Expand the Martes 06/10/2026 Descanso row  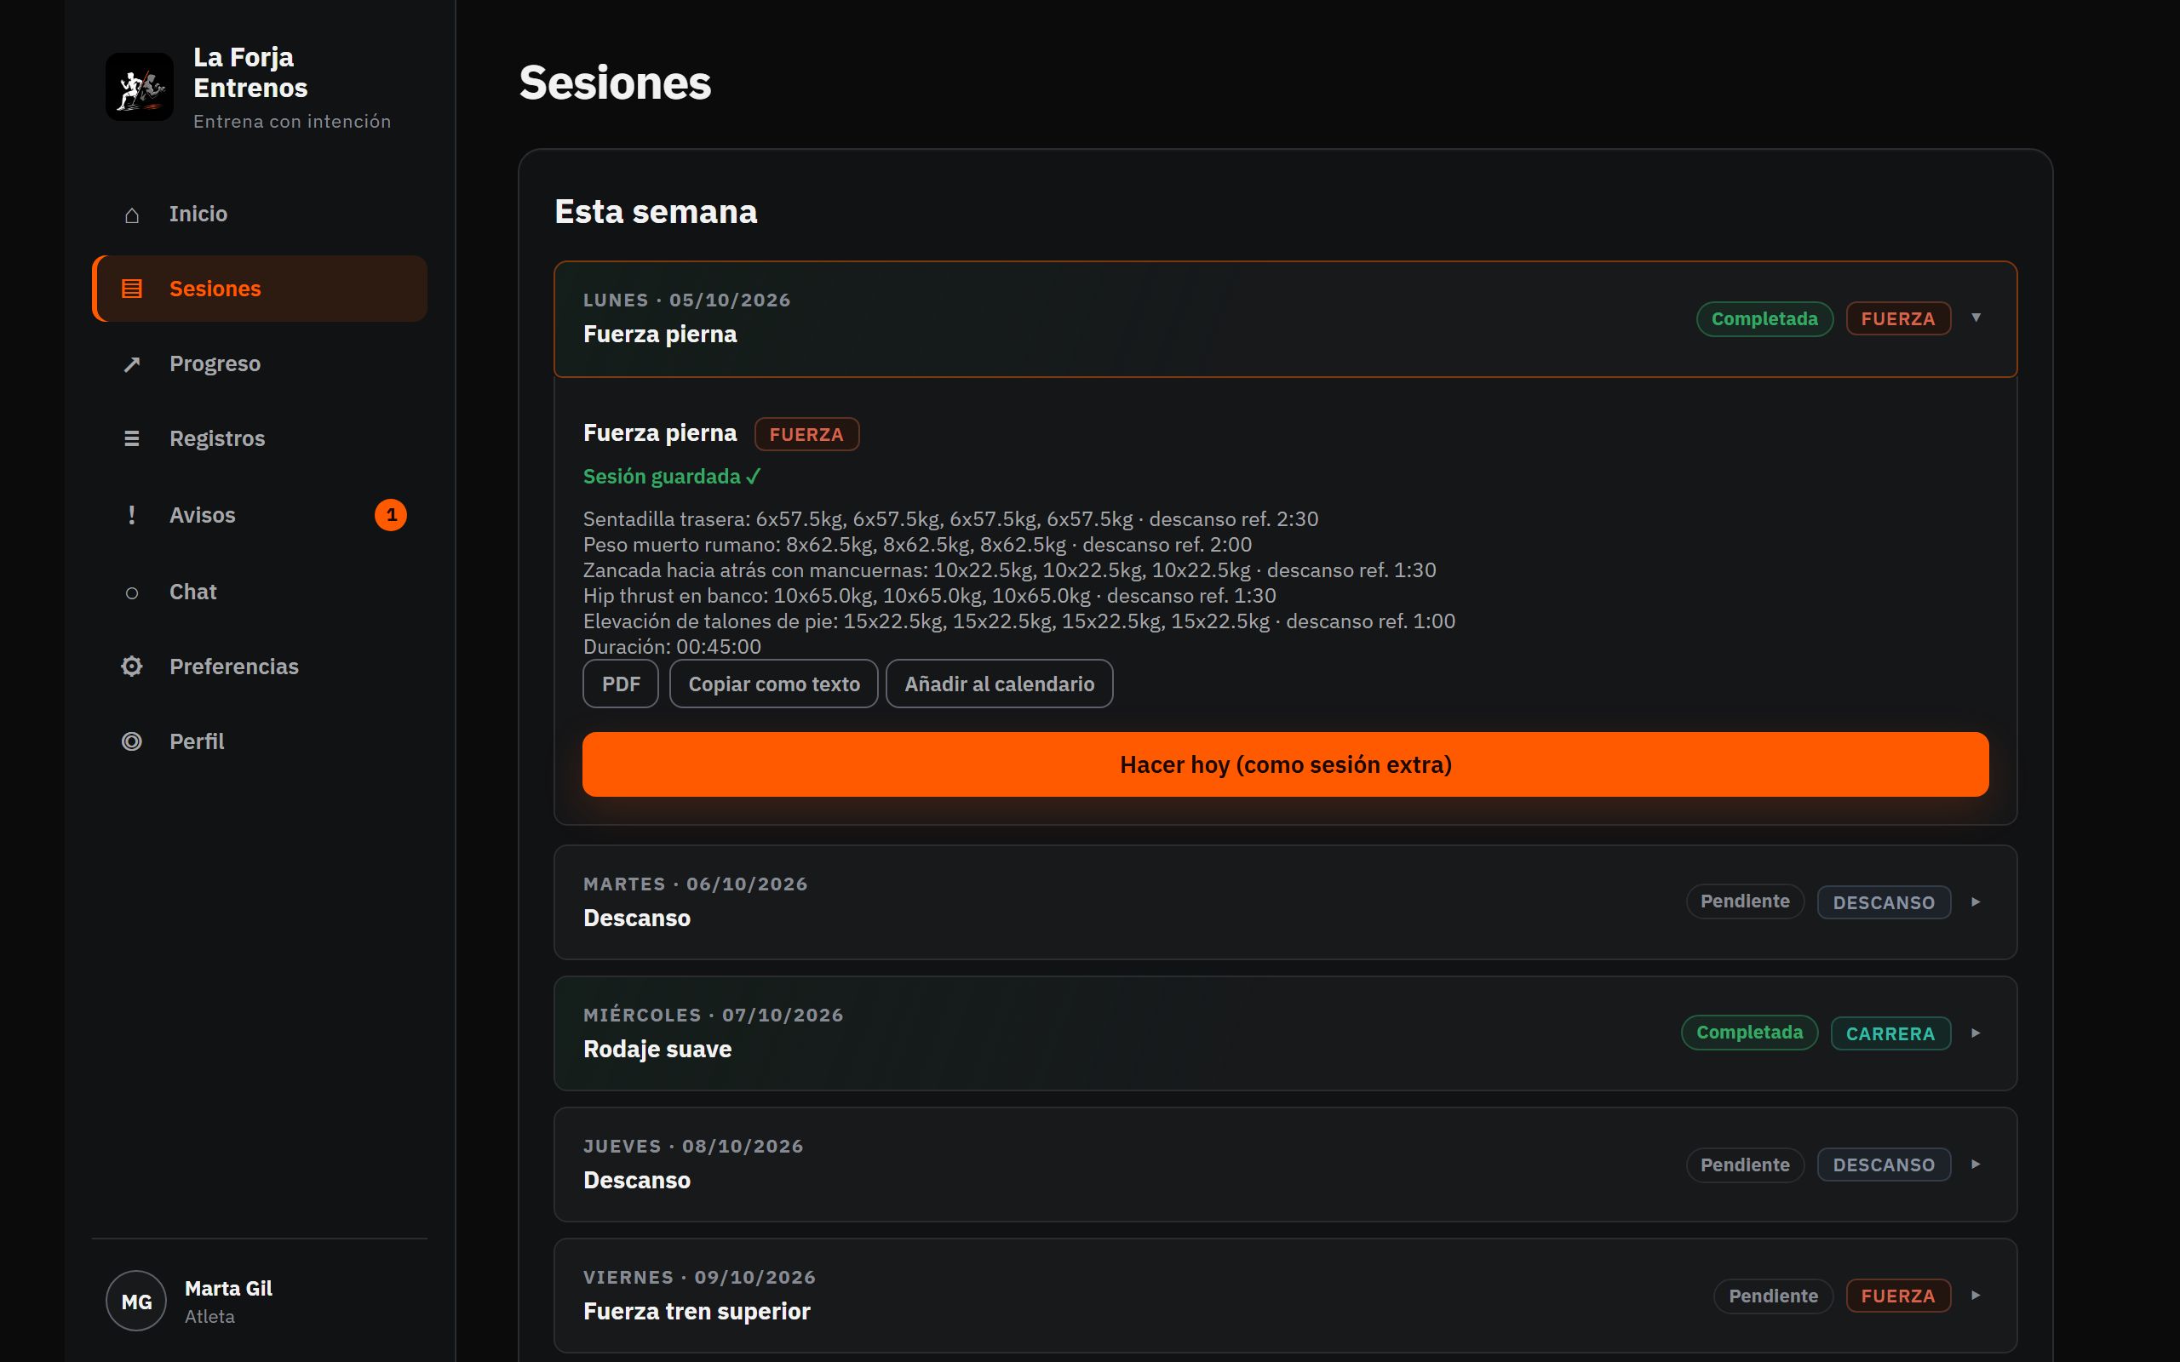(1284, 901)
